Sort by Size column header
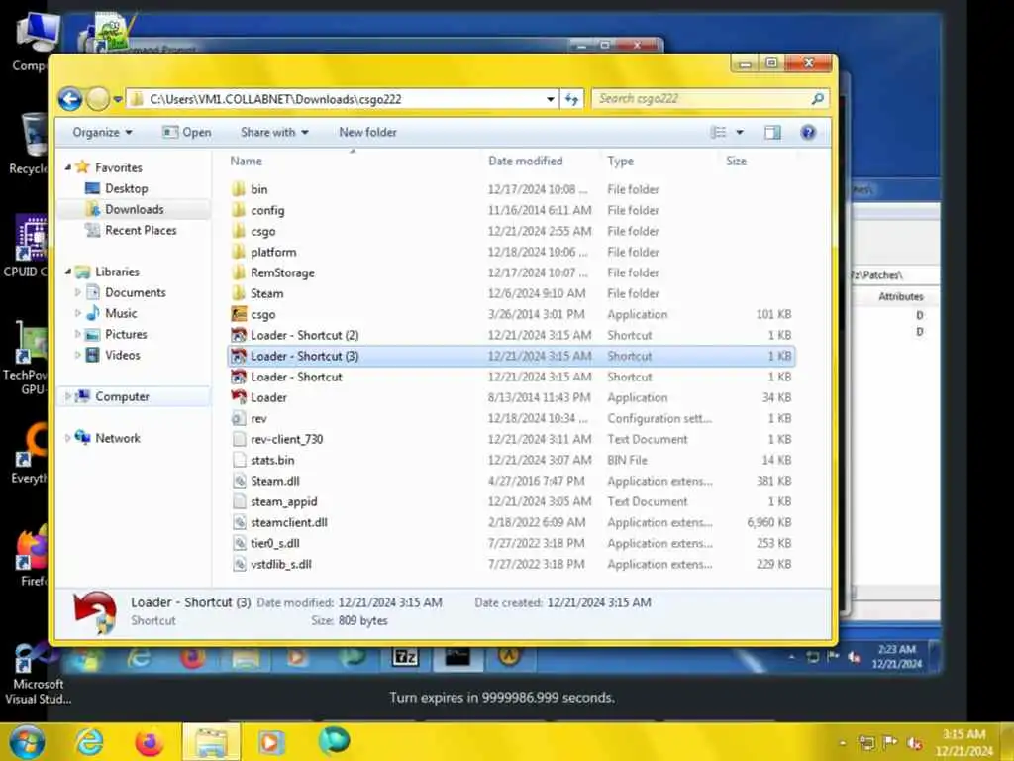 pyautogui.click(x=736, y=161)
